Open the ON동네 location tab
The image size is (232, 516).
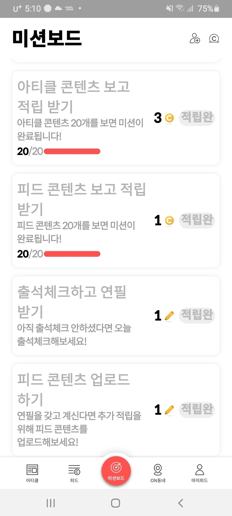158,473
